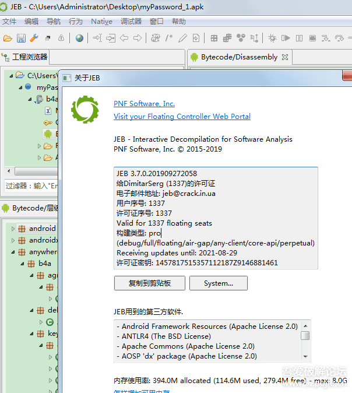Select the Manifest X file icon in project tree
This screenshot has height=393, width=352.
click(48, 111)
